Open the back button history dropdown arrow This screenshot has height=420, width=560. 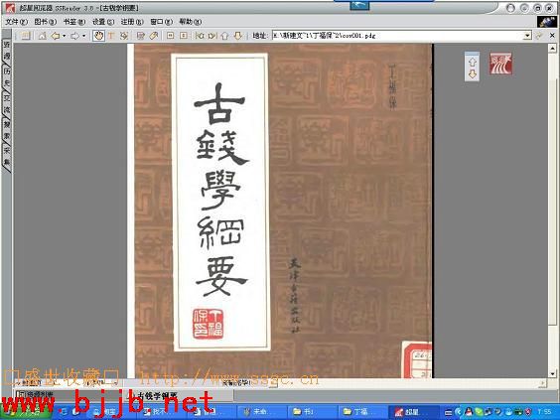pyautogui.click(x=64, y=36)
